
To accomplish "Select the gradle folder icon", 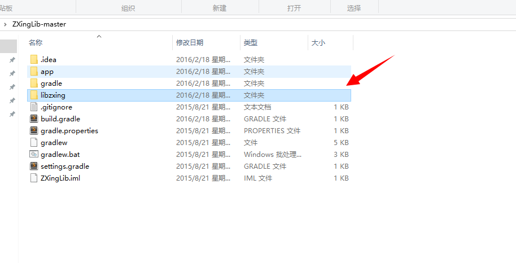I will pos(34,84).
